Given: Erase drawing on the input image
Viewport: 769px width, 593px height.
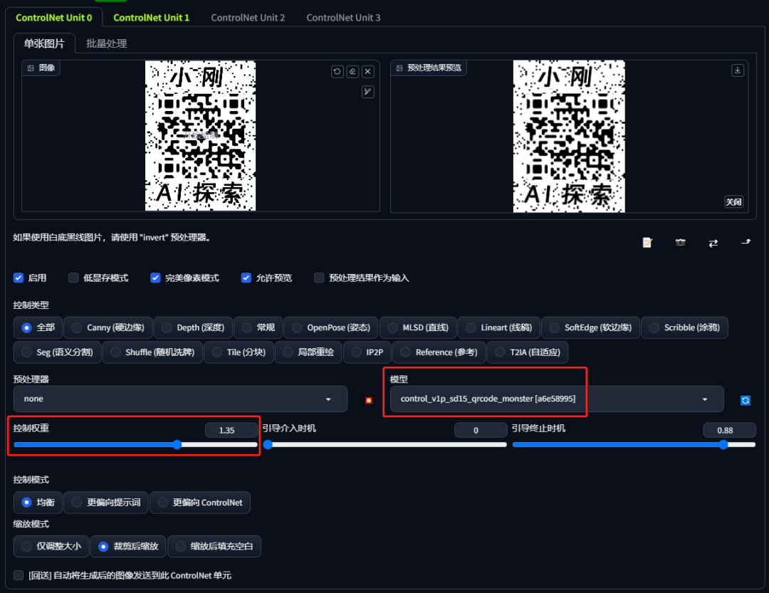Looking at the screenshot, I should pyautogui.click(x=352, y=72).
